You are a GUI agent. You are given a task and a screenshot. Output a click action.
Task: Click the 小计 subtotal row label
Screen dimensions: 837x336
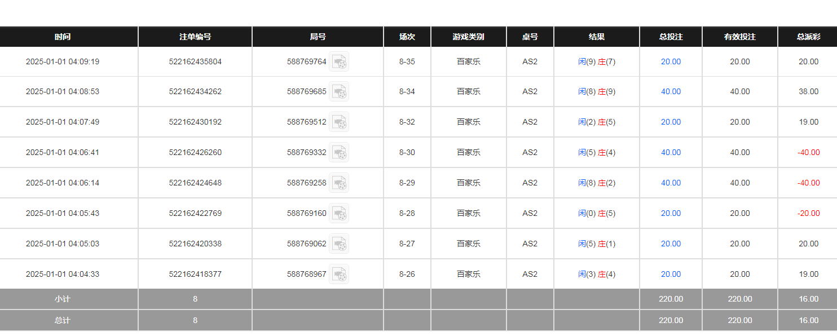[x=63, y=299]
